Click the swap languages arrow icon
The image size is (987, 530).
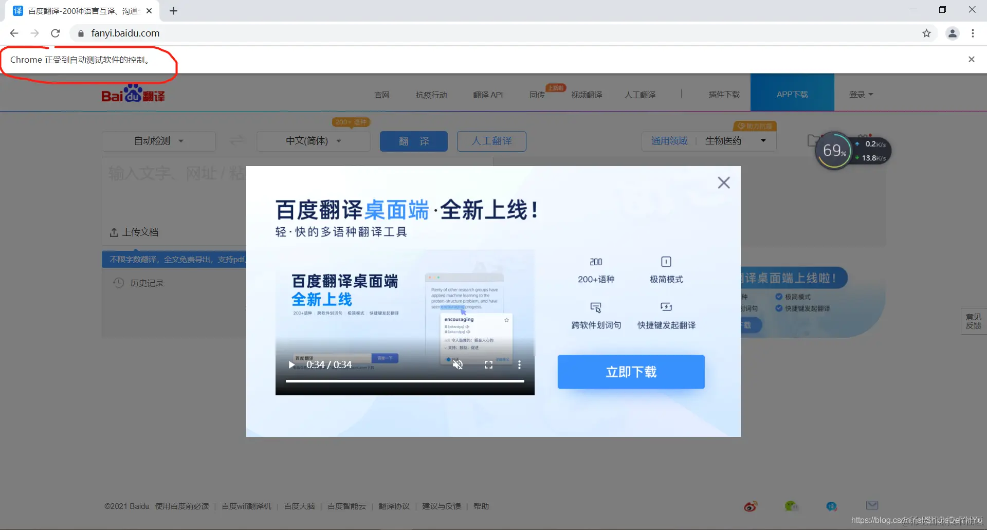(x=236, y=140)
